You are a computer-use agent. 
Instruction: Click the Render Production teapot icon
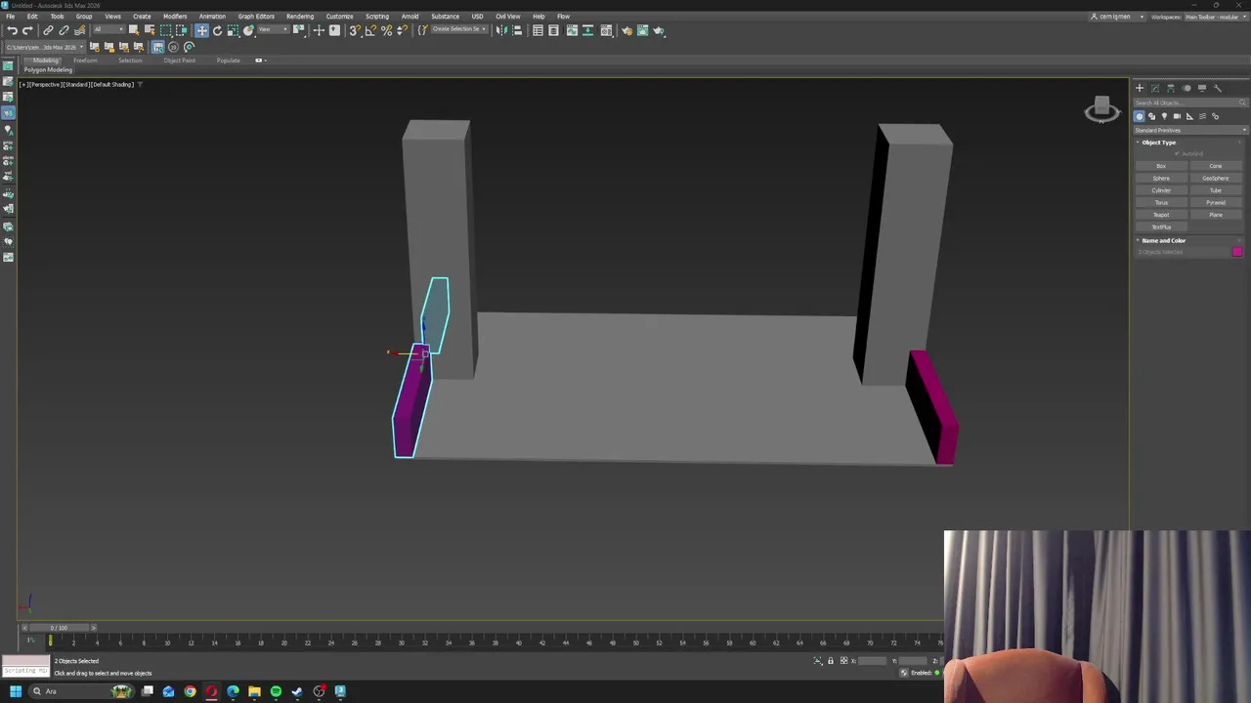(659, 30)
